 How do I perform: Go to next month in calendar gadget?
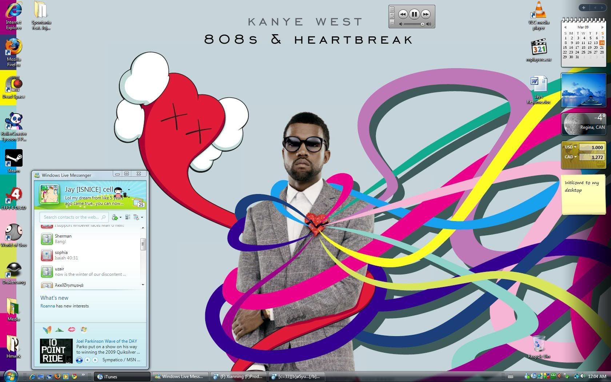[x=602, y=27]
